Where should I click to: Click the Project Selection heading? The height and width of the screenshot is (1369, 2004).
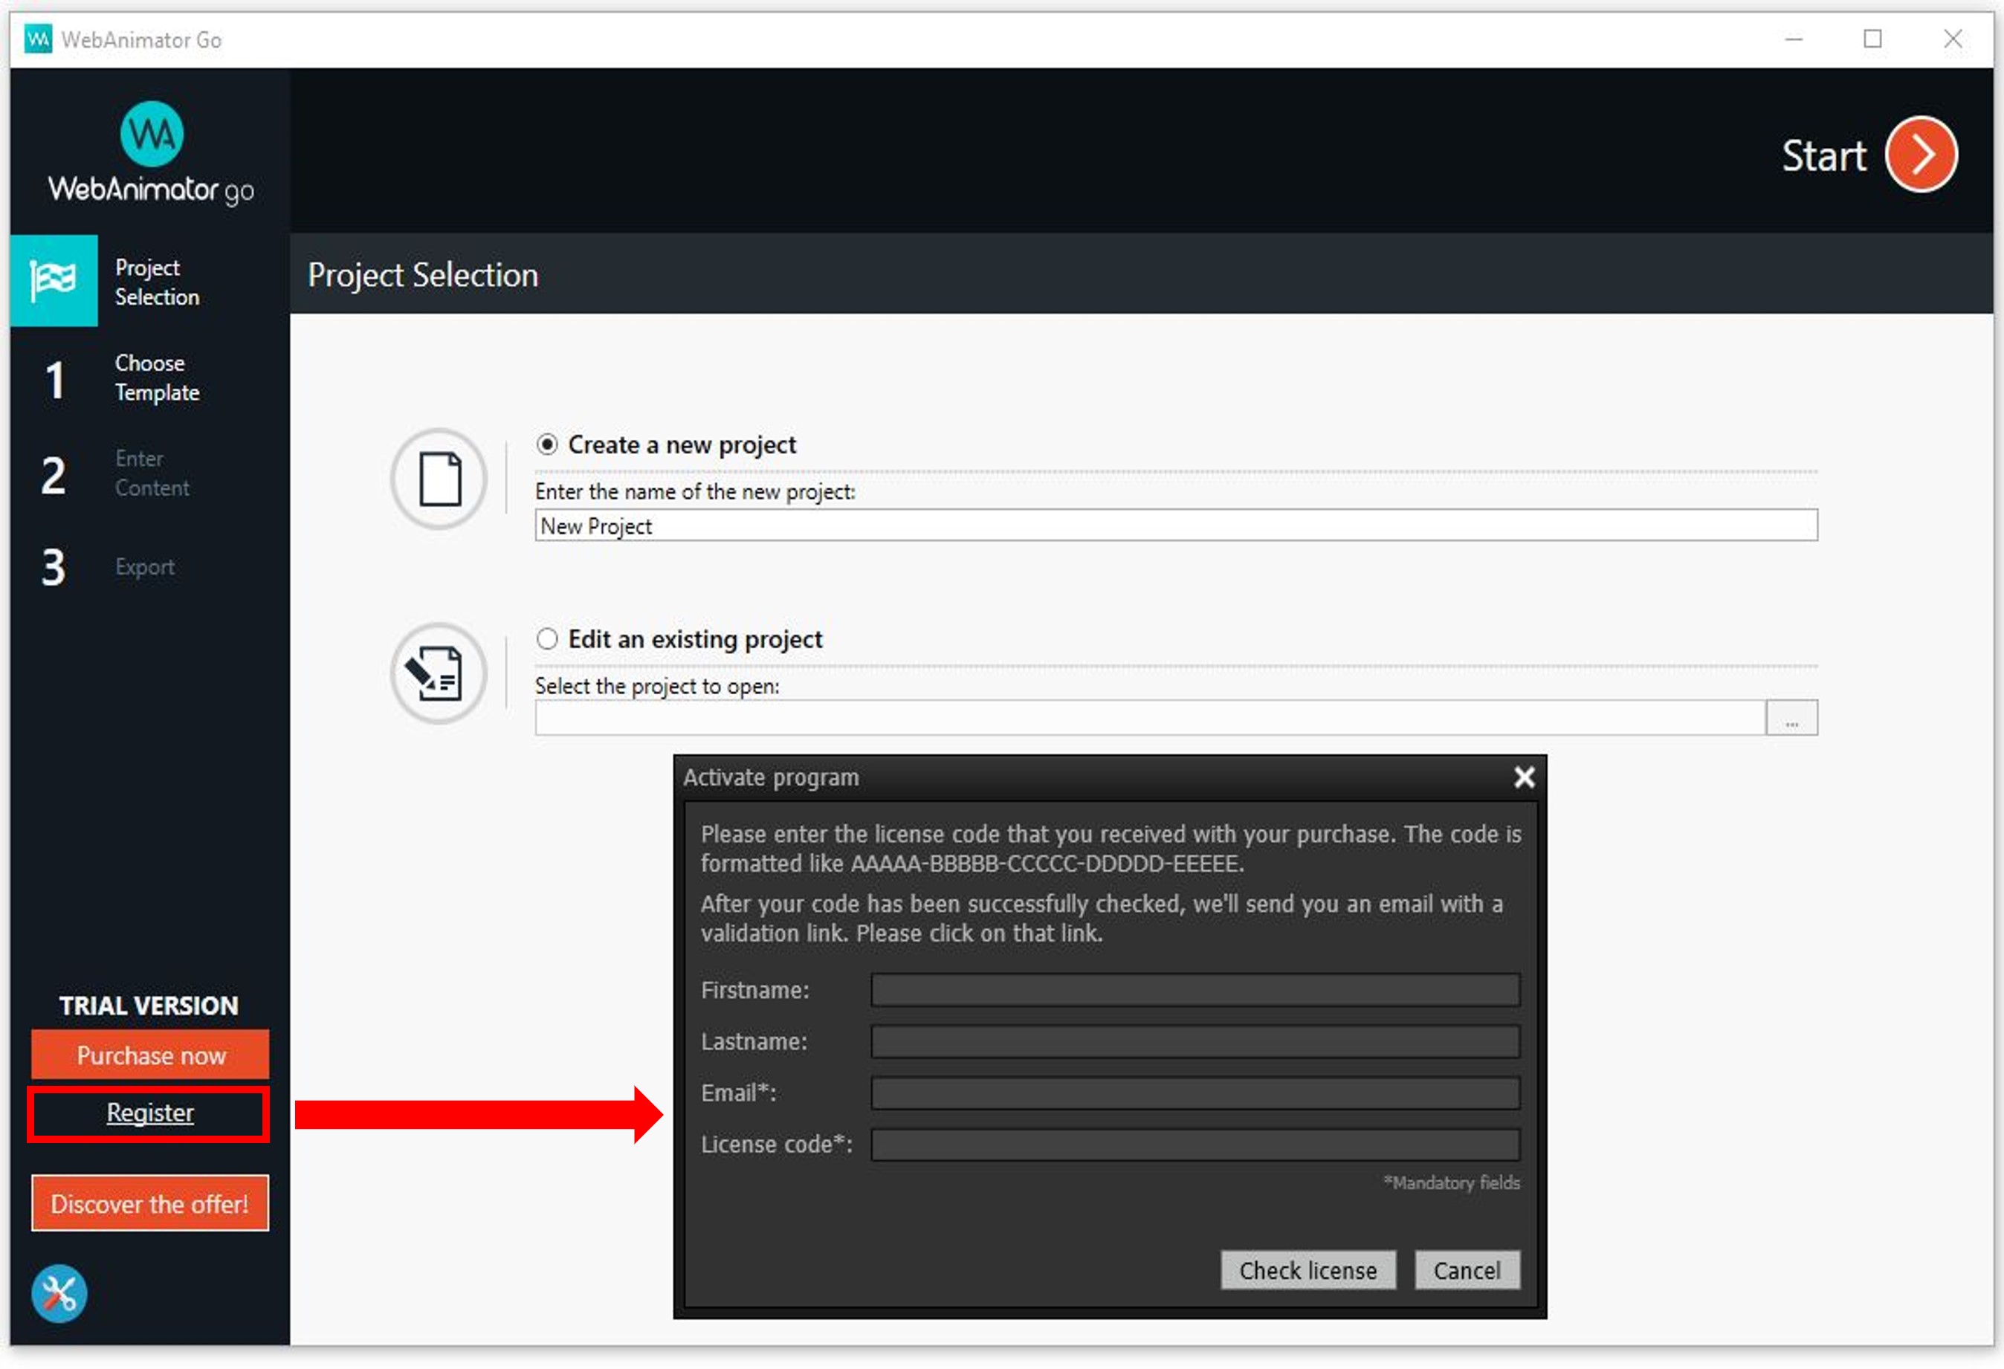[422, 275]
